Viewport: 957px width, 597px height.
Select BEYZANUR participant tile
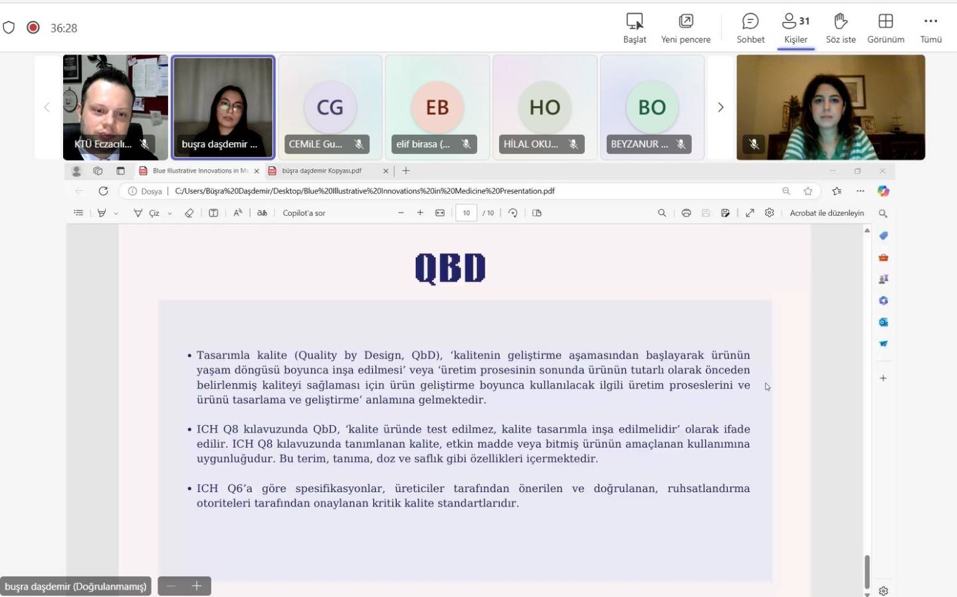tap(652, 107)
